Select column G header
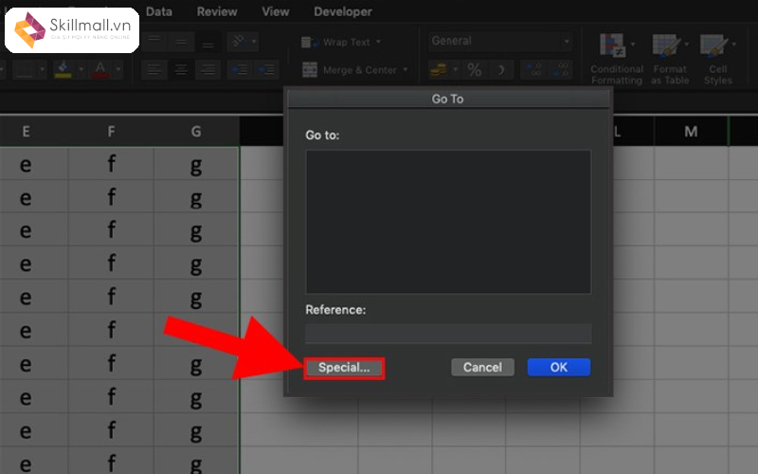Screen dimensions: 758x474 click(196, 132)
